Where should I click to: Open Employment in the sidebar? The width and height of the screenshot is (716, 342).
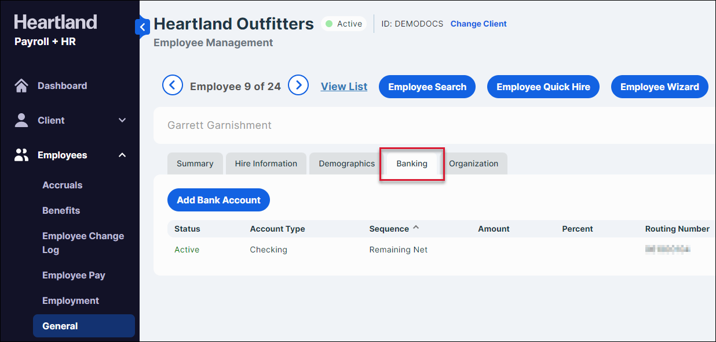[71, 300]
